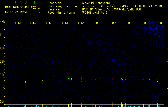This screenshot has width=168, height=107.
Task: Click the 0354 time marker
Action: (65, 23)
